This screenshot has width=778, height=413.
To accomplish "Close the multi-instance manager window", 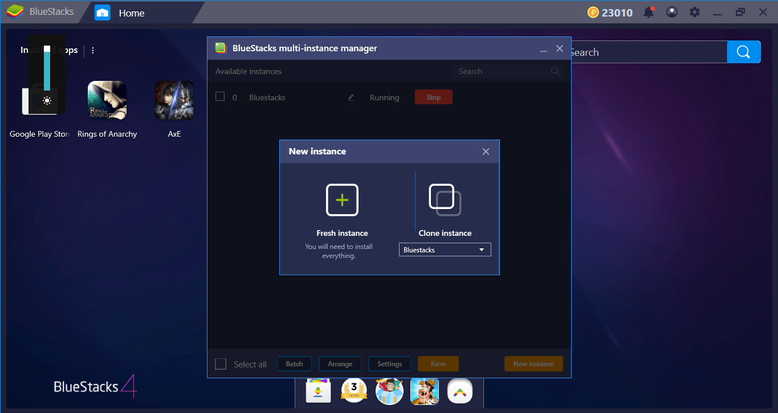I will coord(560,49).
